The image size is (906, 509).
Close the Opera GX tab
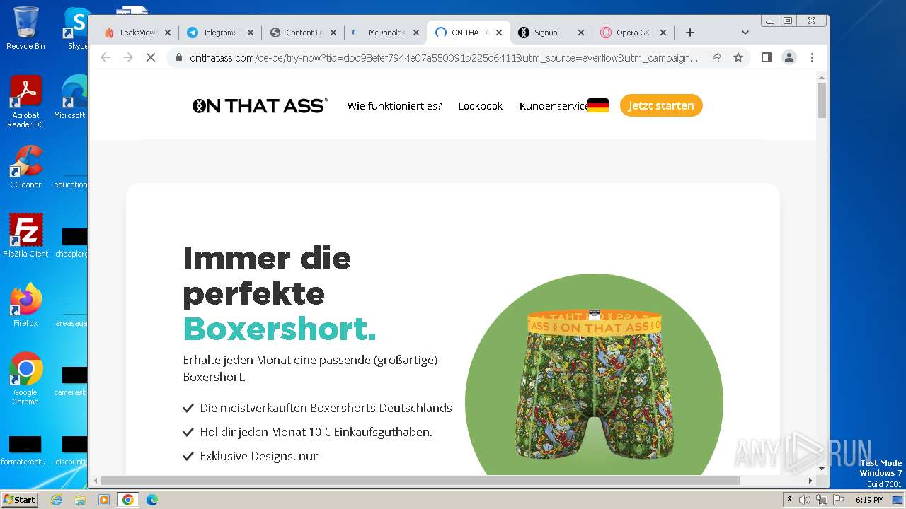click(663, 33)
